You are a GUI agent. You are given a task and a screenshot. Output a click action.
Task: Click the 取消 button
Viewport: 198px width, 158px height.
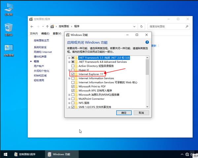(141, 113)
